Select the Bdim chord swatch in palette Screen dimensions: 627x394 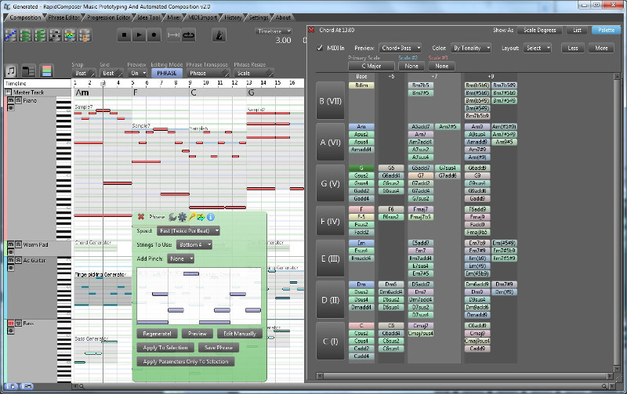click(x=361, y=85)
